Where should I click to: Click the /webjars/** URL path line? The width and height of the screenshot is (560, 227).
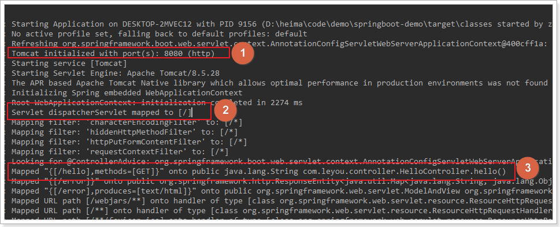(280, 201)
